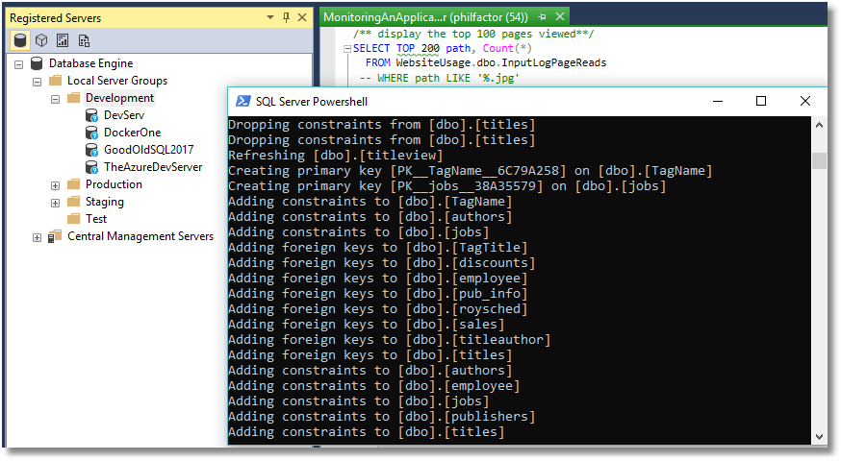Collapse the Development group

pyautogui.click(x=55, y=99)
